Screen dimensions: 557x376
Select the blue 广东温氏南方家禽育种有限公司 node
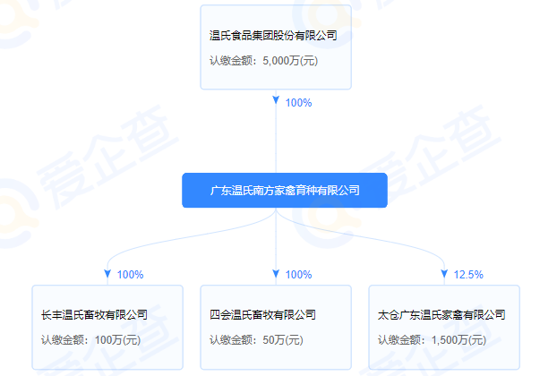tap(285, 191)
